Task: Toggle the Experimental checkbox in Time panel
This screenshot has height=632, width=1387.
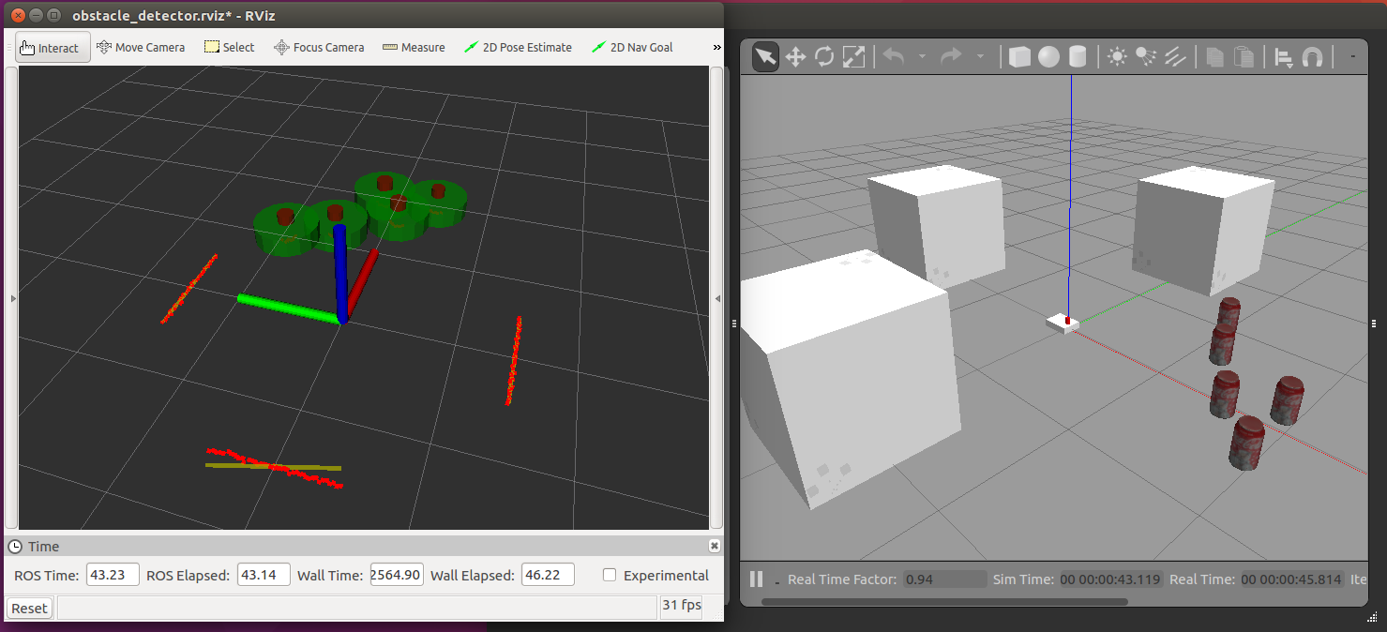Action: (610, 575)
